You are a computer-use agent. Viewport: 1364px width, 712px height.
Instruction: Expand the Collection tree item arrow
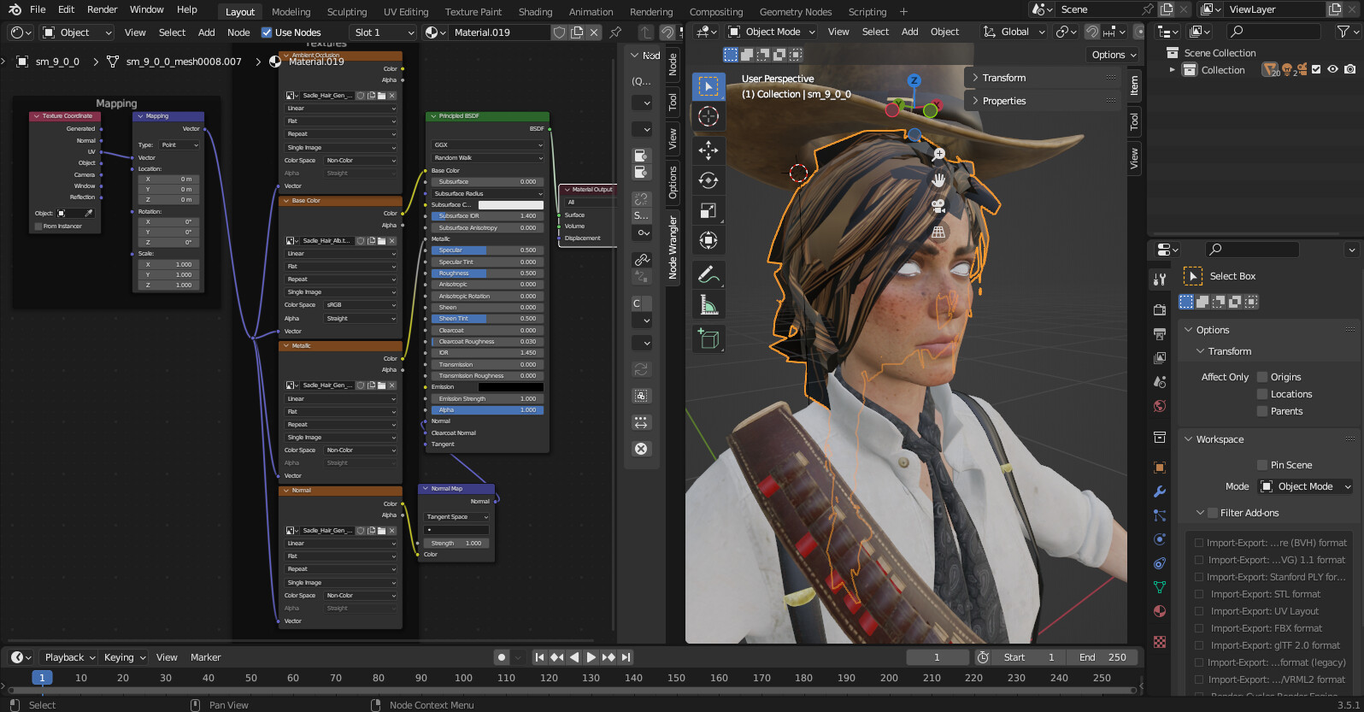(x=1172, y=70)
